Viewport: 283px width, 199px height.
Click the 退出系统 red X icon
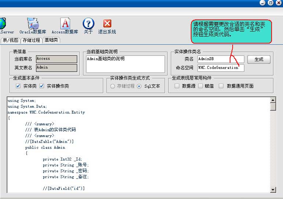pos(107,24)
